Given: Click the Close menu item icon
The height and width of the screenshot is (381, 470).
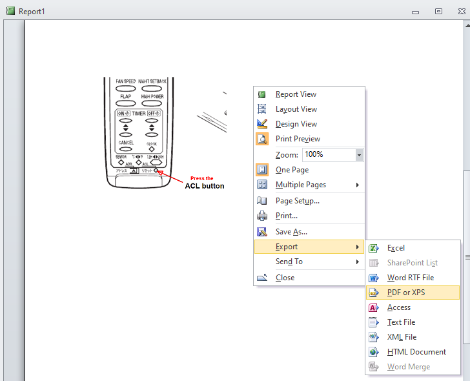Looking at the screenshot, I should [x=262, y=278].
